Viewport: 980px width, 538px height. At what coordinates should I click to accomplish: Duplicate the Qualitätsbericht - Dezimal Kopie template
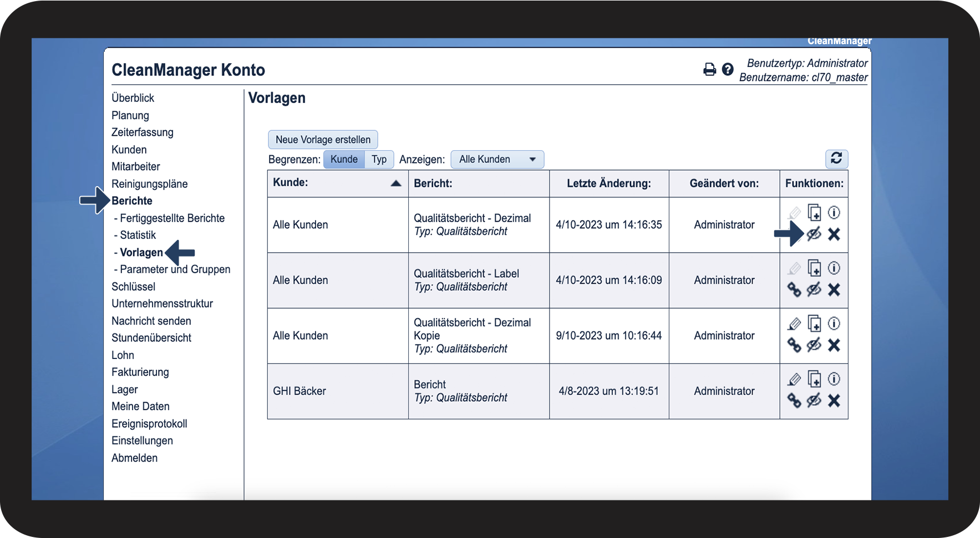click(x=814, y=324)
